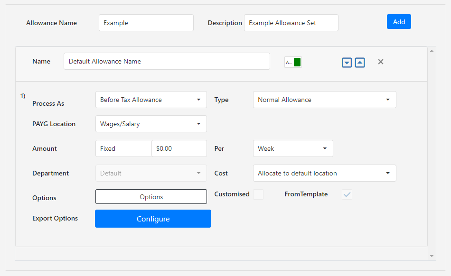This screenshot has height=276, width=451.
Task: Click the $0.00 amount field
Action: point(179,148)
